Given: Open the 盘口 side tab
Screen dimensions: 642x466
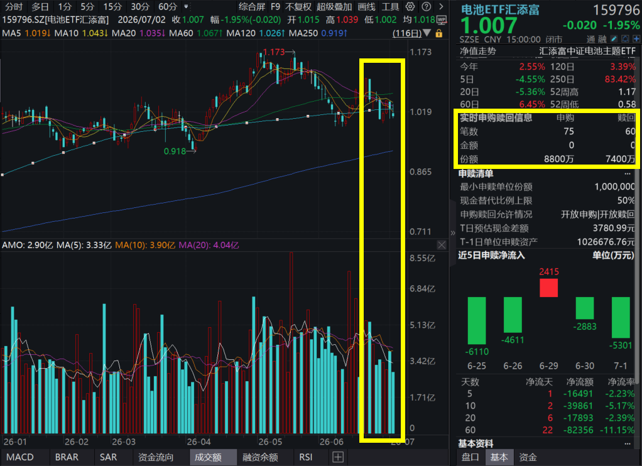Looking at the screenshot, I should [470, 457].
